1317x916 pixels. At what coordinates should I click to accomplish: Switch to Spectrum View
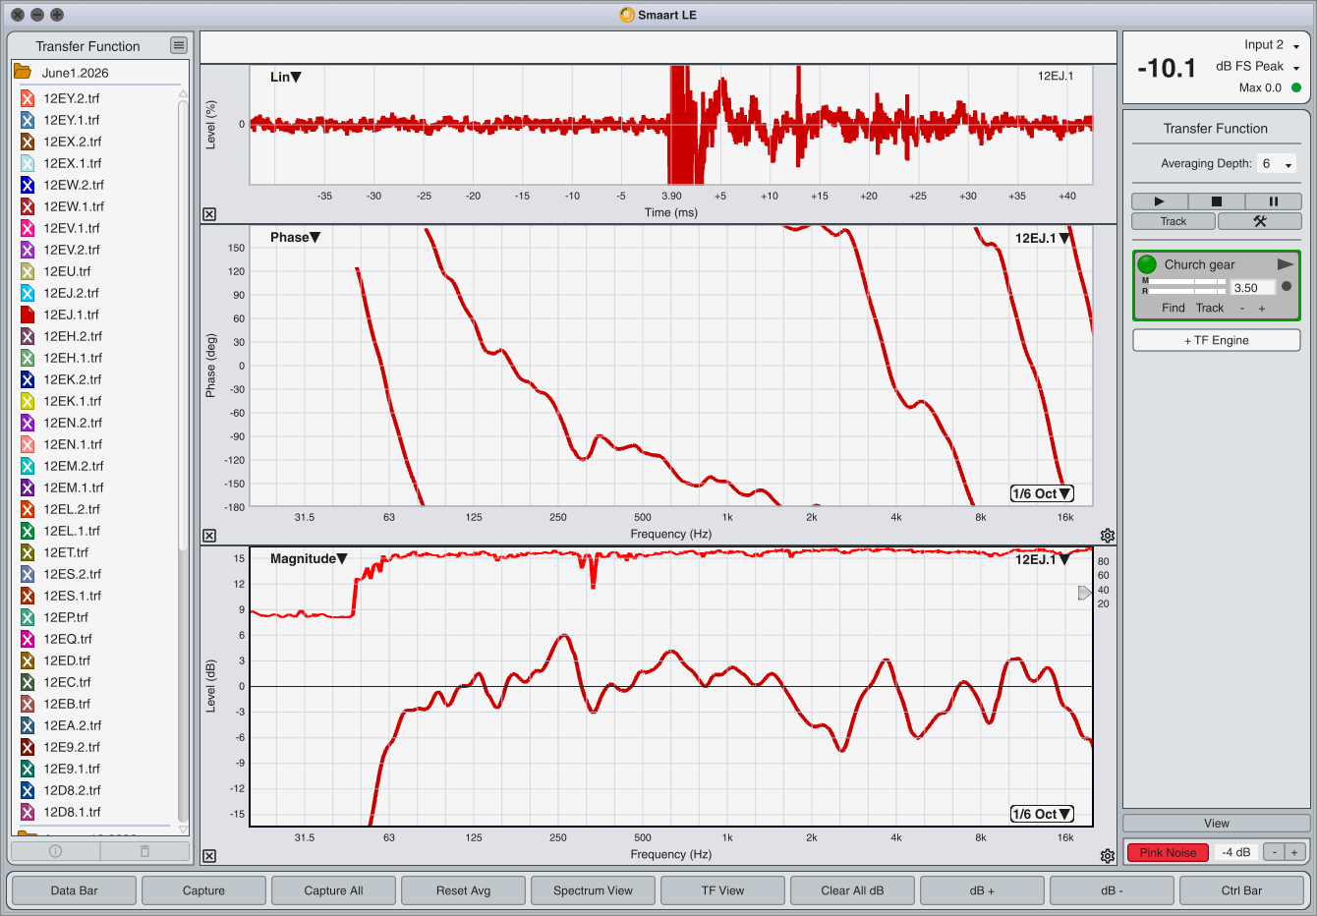(x=593, y=890)
